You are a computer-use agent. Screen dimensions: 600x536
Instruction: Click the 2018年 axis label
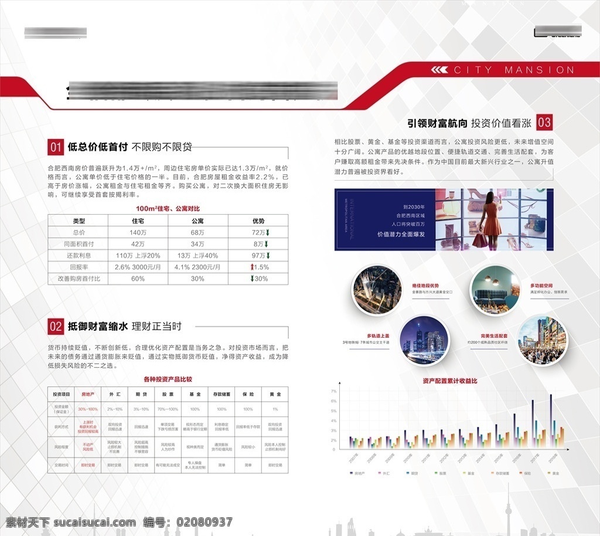(x=552, y=458)
